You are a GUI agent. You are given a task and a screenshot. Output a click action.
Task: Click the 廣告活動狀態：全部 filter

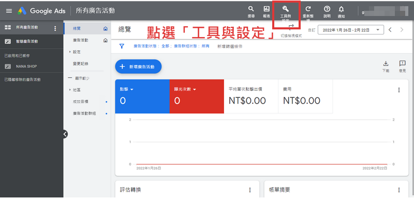(151, 46)
